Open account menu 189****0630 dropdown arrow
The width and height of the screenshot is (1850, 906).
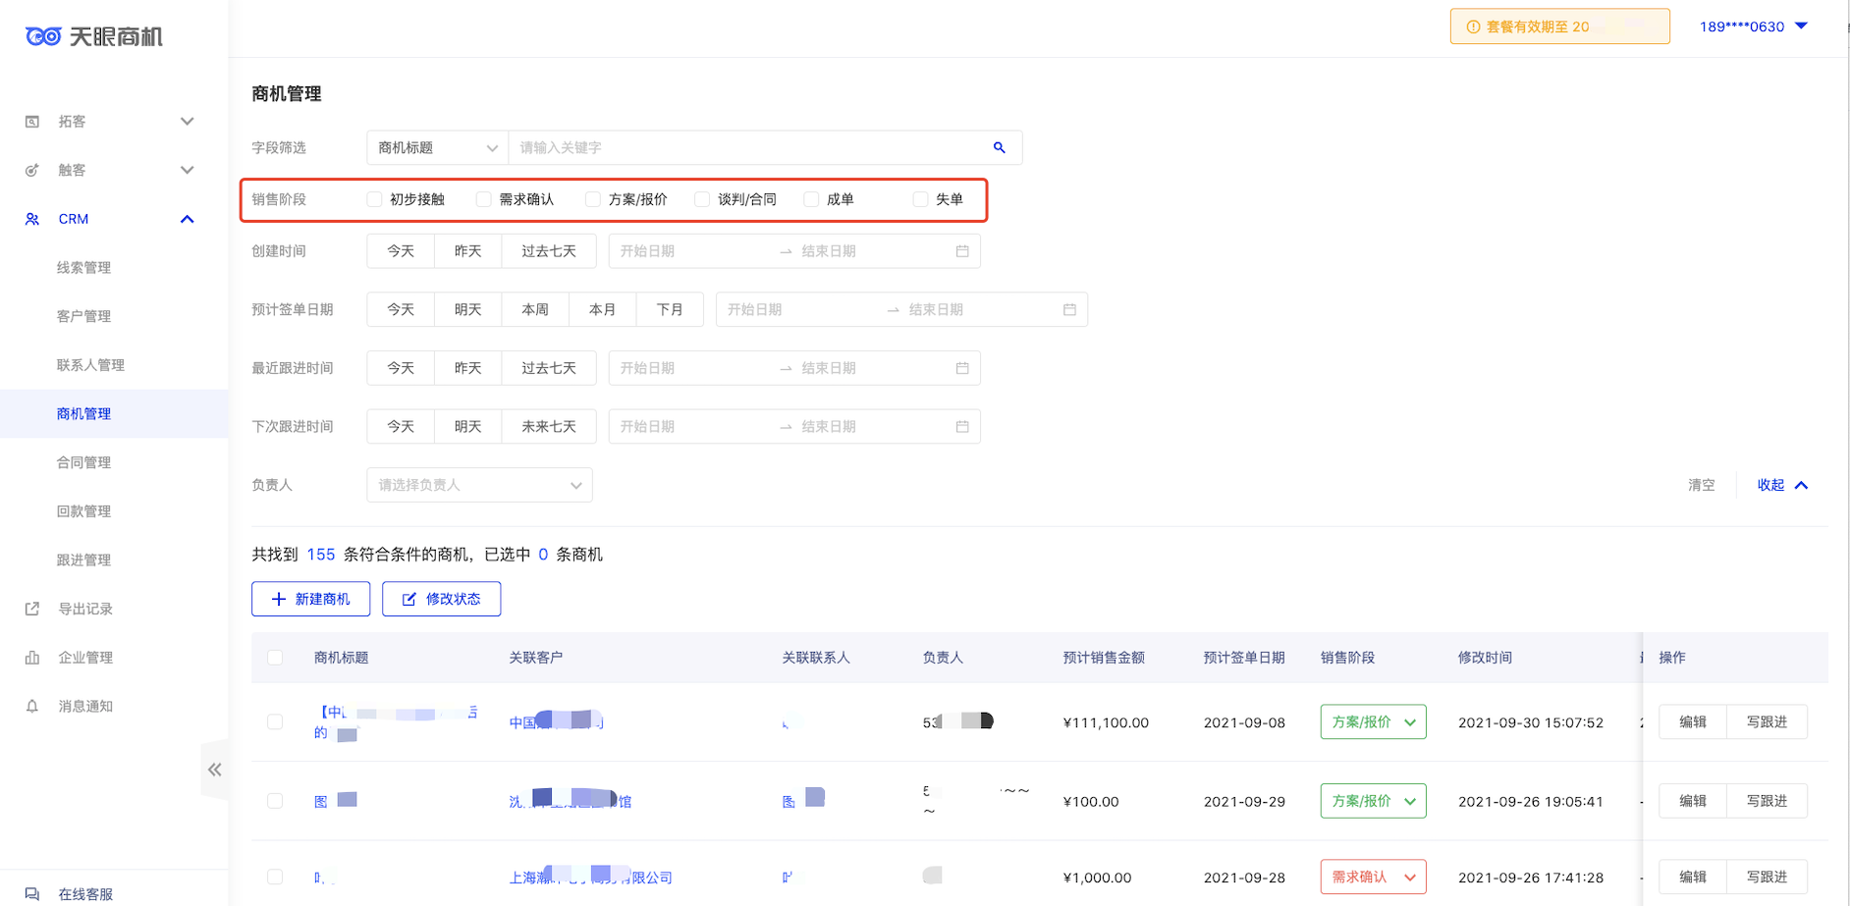click(x=1801, y=26)
